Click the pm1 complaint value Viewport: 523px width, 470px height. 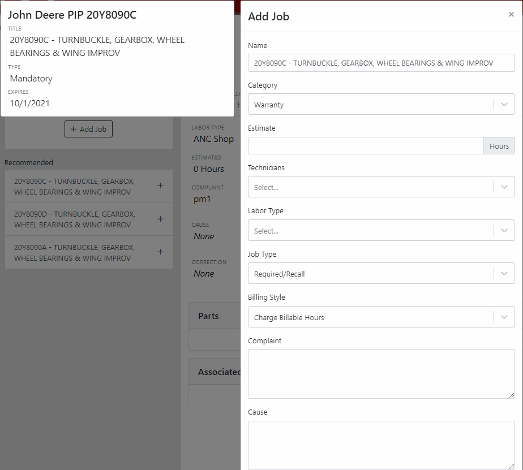pyautogui.click(x=202, y=199)
